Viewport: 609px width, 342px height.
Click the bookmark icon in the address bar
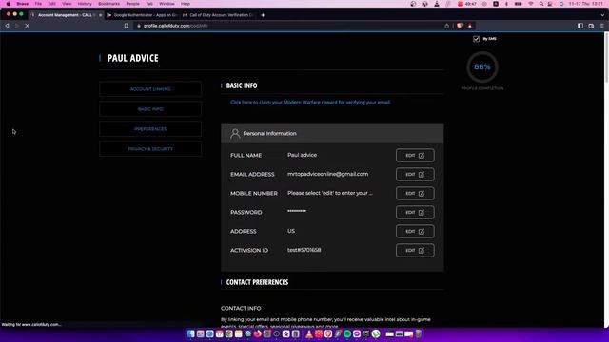tap(127, 26)
